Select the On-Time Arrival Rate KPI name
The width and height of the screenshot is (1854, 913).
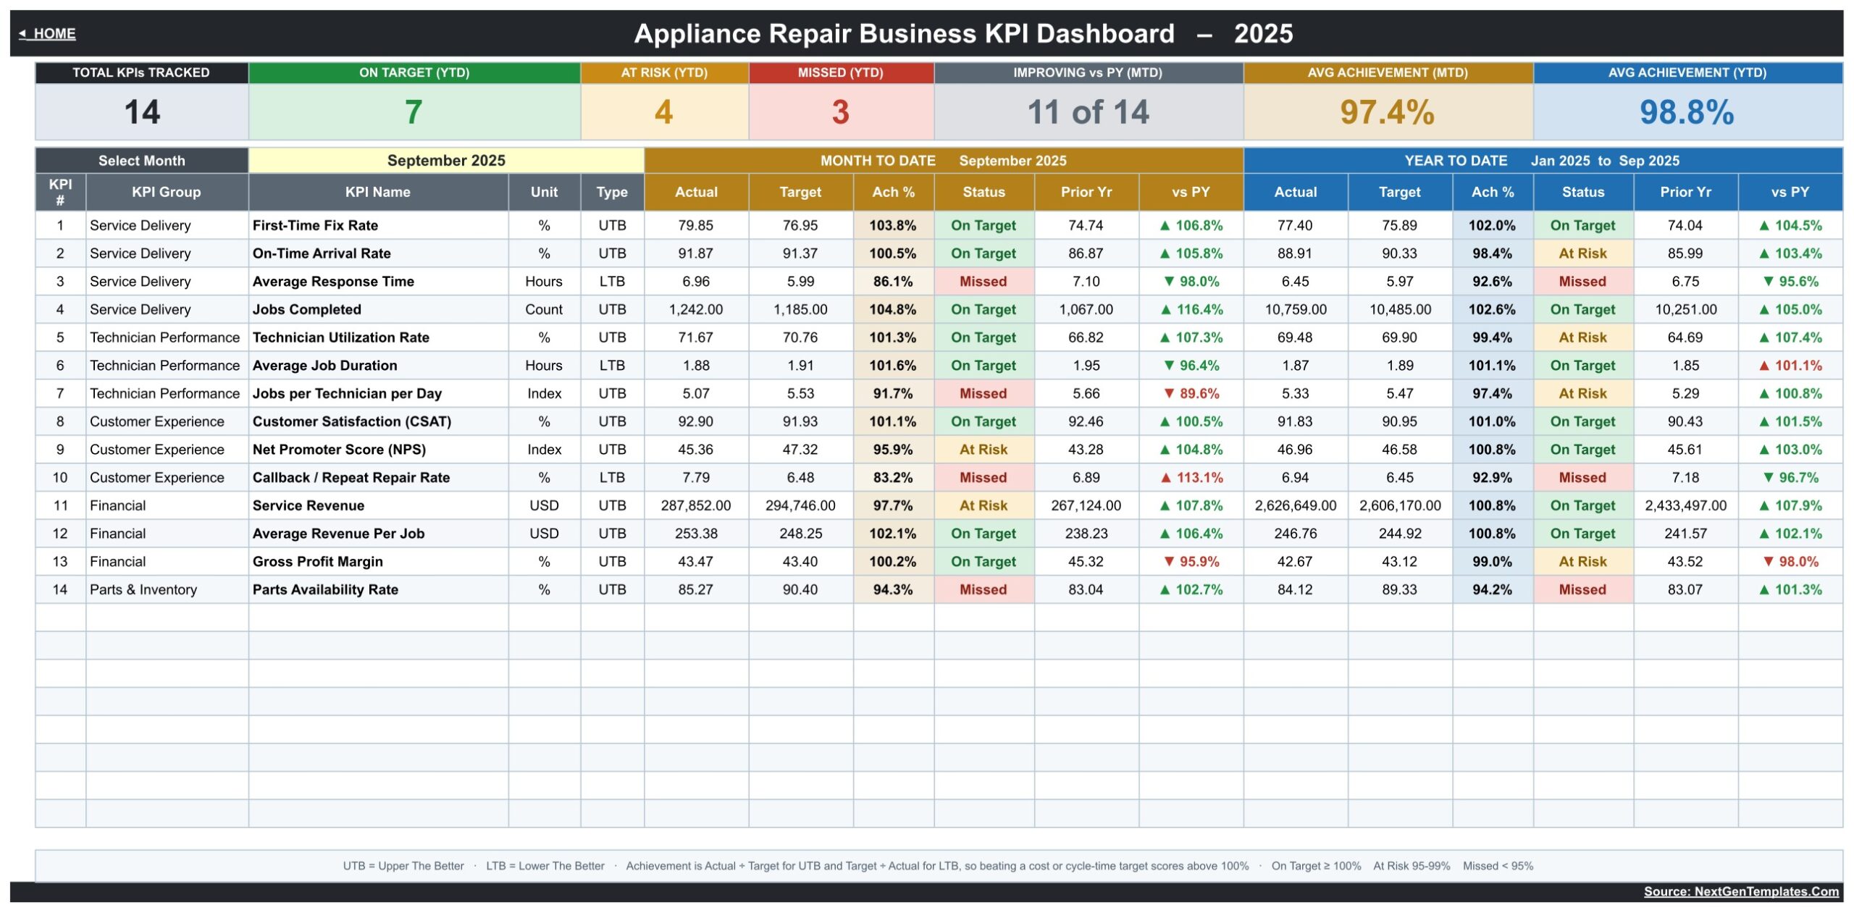tap(378, 253)
